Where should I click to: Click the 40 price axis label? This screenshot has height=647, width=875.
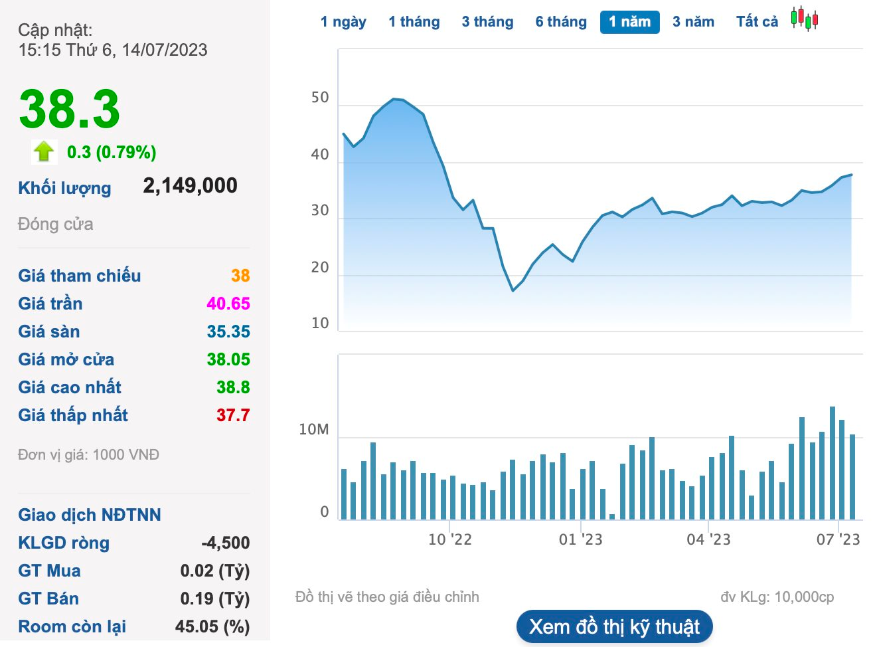[x=320, y=155]
